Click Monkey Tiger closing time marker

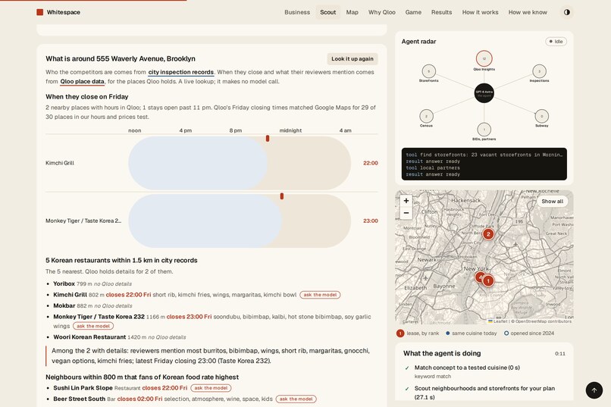click(x=282, y=196)
